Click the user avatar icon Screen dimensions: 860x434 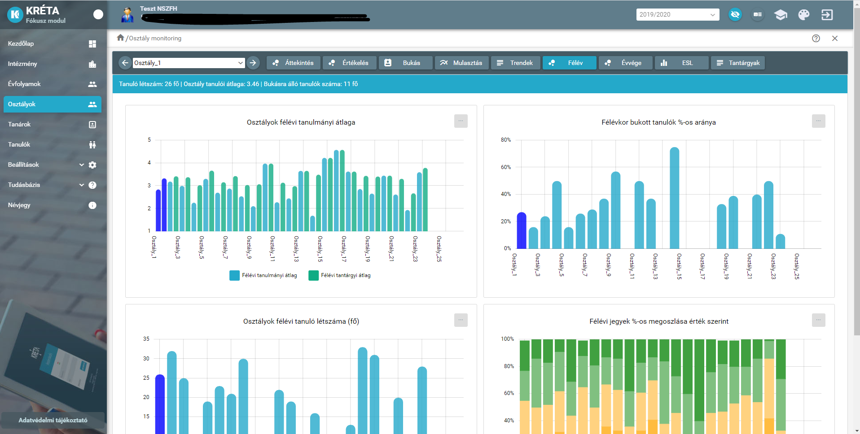pyautogui.click(x=127, y=15)
